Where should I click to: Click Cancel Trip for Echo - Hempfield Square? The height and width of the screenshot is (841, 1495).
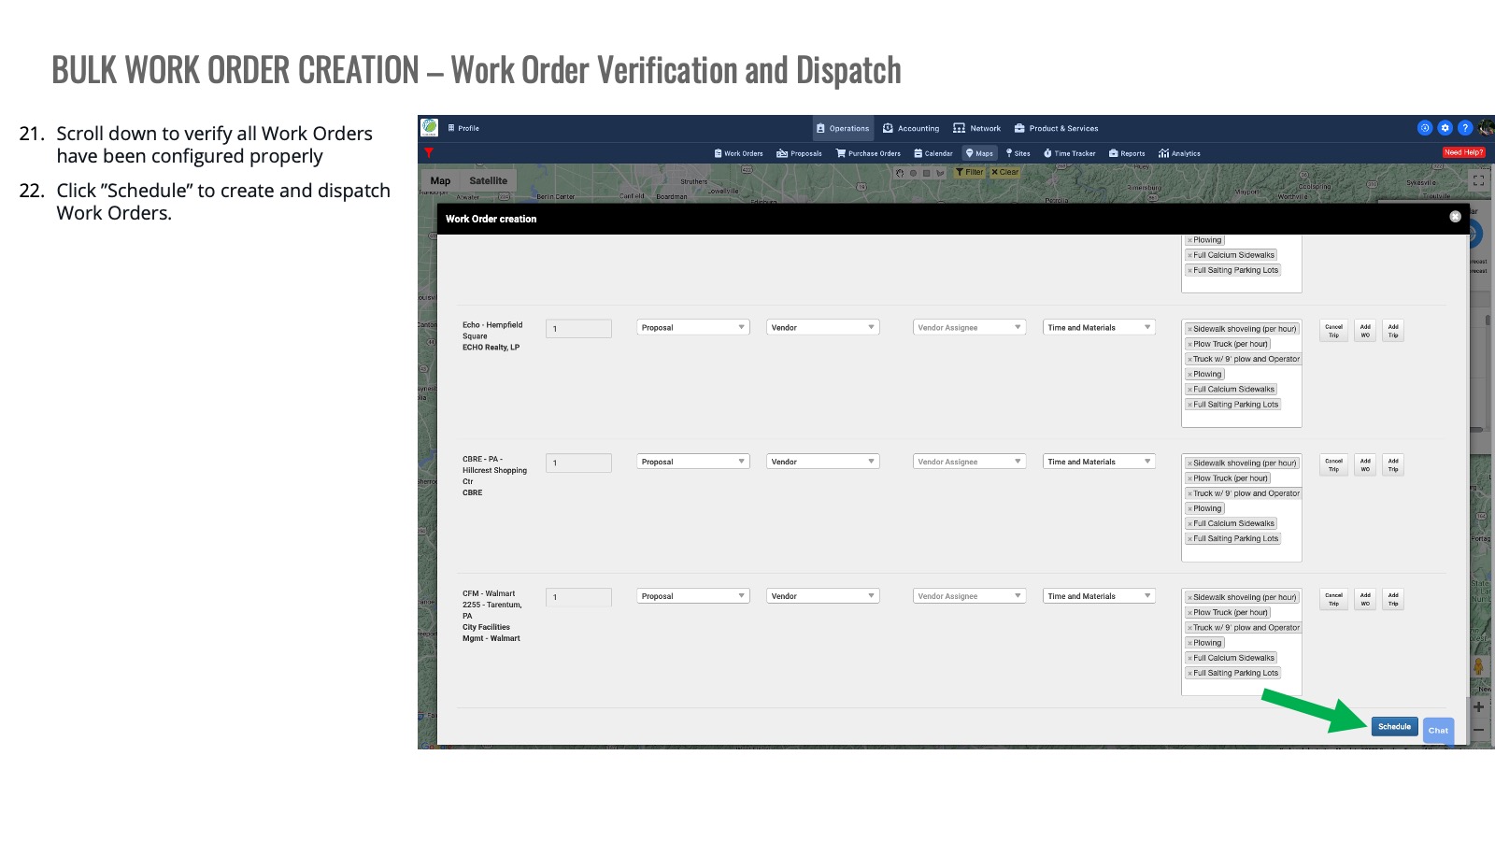pyautogui.click(x=1333, y=331)
